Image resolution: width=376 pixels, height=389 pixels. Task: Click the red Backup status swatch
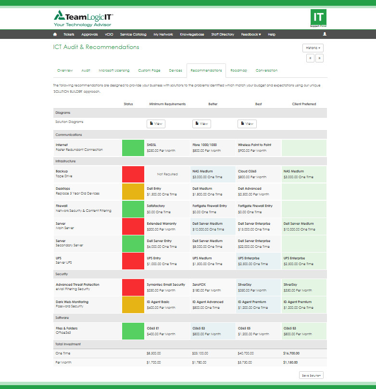point(133,174)
